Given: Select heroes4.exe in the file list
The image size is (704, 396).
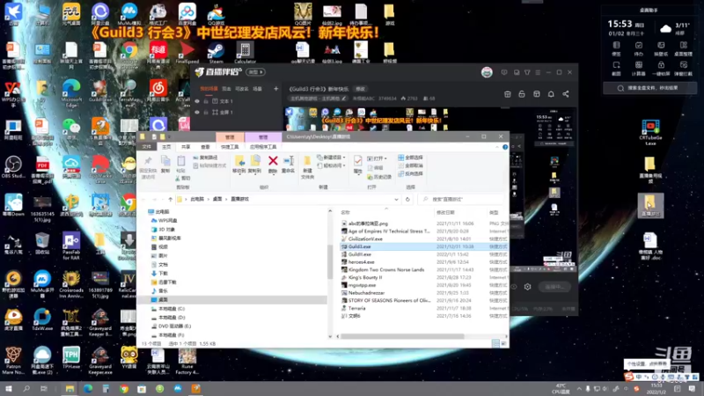Looking at the screenshot, I should (x=361, y=261).
